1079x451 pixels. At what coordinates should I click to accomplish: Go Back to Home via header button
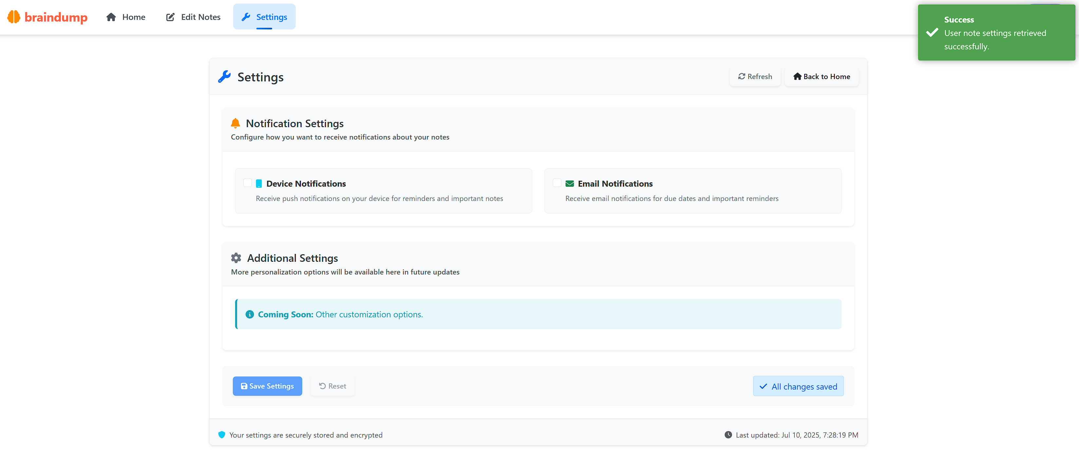[x=821, y=76]
